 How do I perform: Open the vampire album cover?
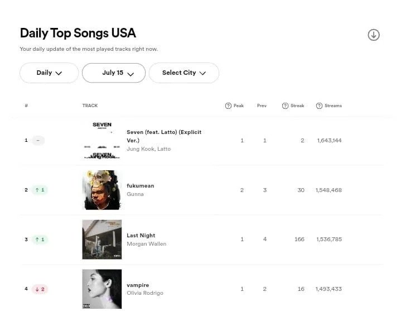point(102,289)
